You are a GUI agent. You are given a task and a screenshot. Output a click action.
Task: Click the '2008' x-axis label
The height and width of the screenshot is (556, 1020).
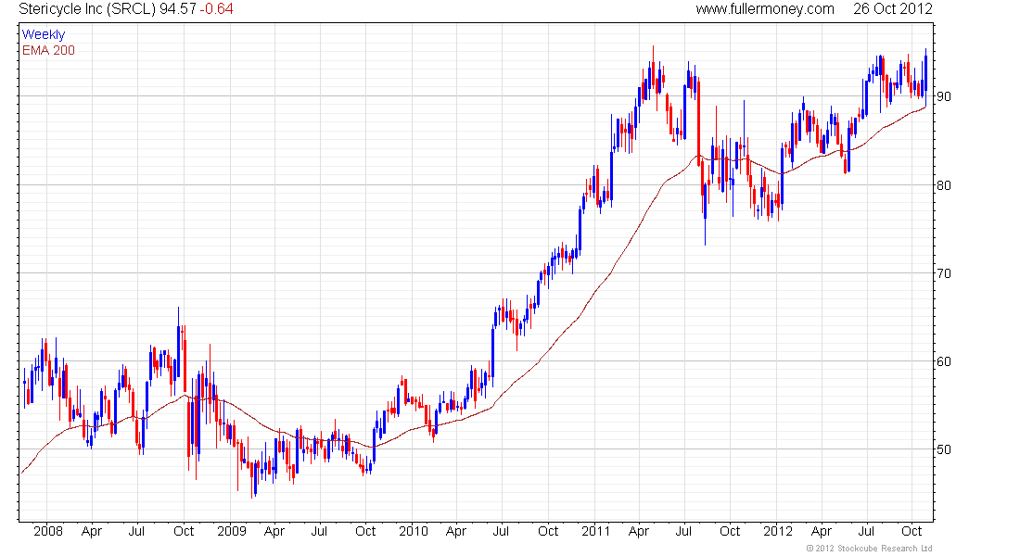pos(48,531)
